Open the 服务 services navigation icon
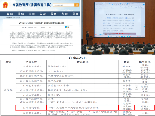 [x=52, y=14]
